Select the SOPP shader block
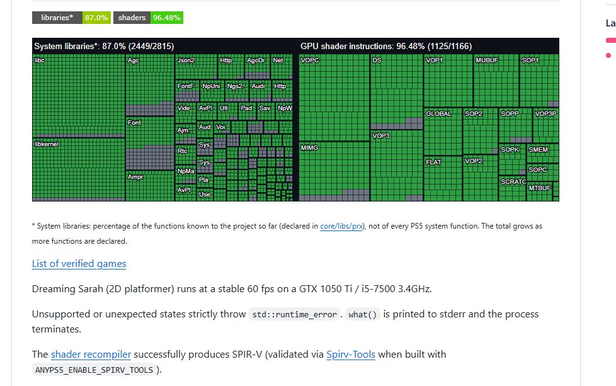 [515, 126]
